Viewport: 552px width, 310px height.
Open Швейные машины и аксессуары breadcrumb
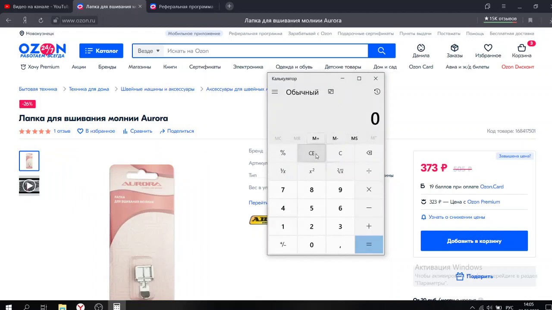157,89
